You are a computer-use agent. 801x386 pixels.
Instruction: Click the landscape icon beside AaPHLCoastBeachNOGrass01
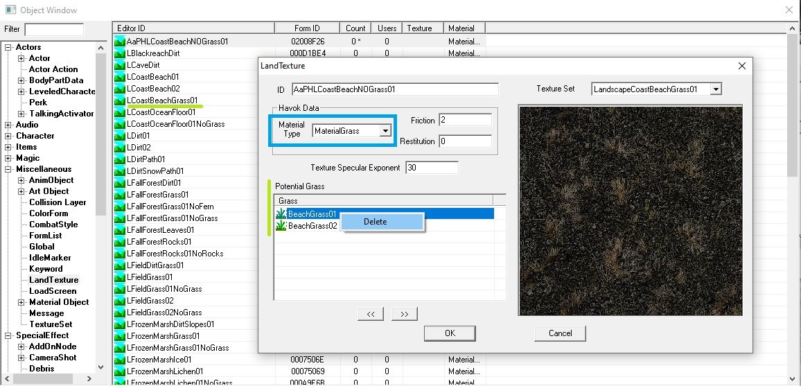click(x=120, y=42)
